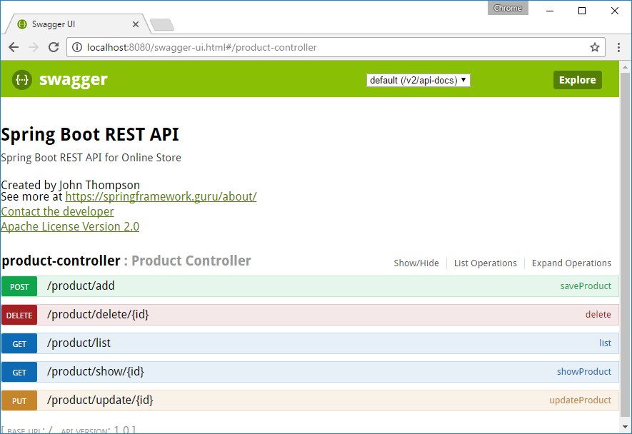Click List Operations to collapse endpoint details

tap(485, 263)
